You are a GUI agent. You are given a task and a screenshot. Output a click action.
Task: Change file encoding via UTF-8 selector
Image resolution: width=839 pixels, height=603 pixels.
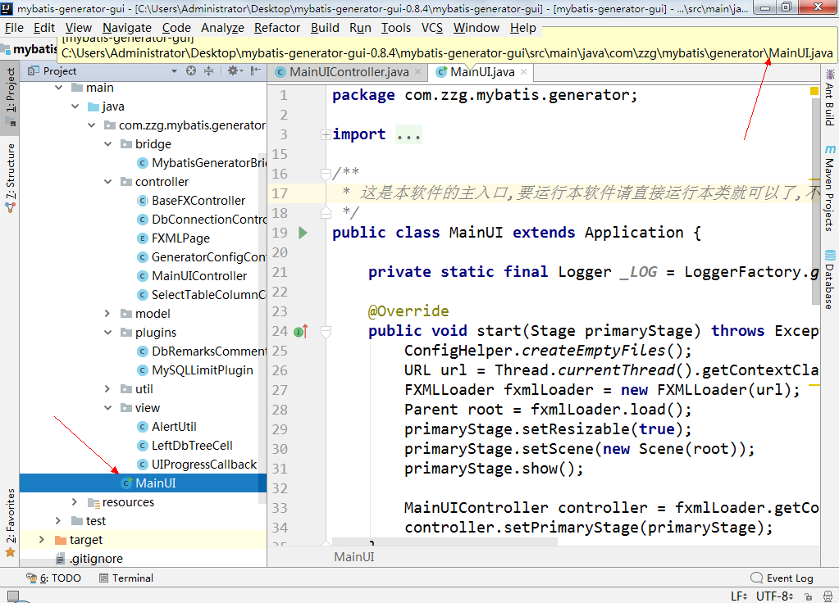pyautogui.click(x=773, y=596)
